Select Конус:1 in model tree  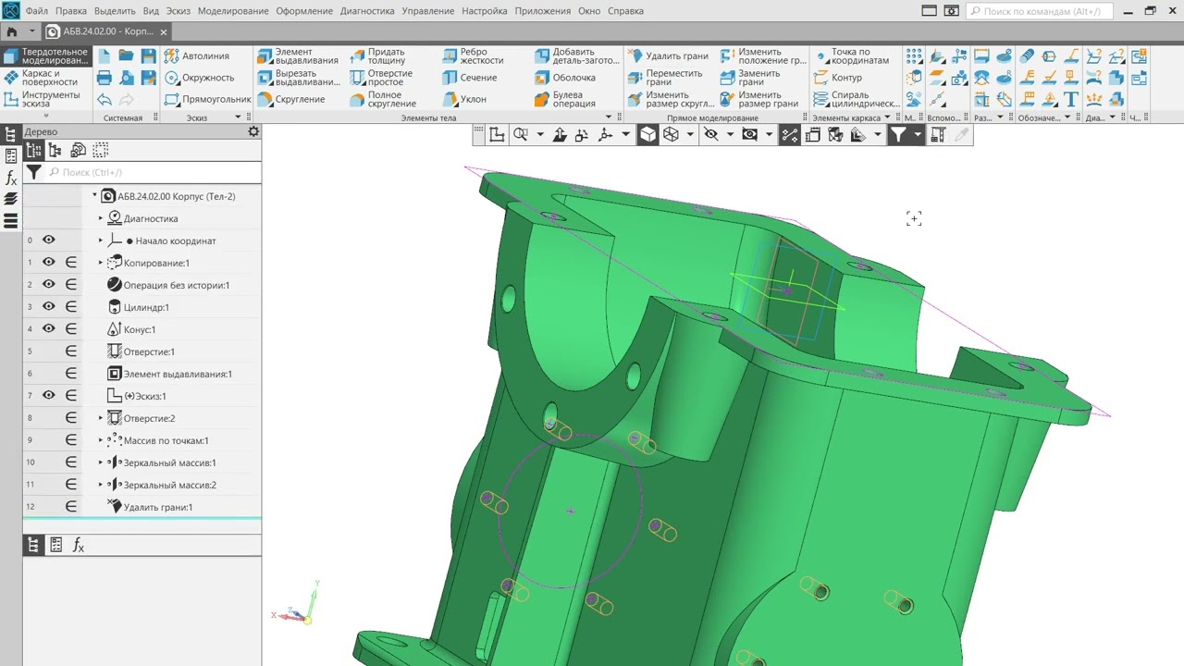(x=140, y=329)
